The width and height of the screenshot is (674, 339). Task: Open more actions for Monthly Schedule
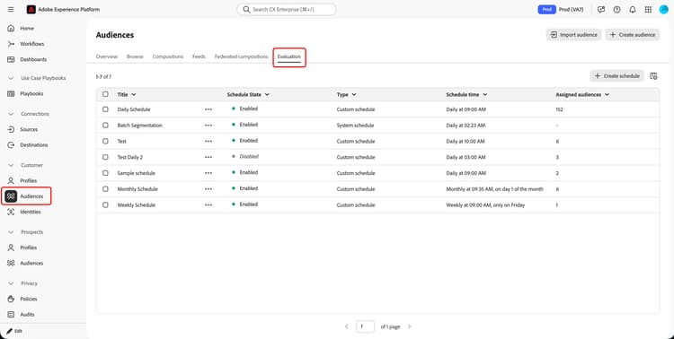point(208,189)
